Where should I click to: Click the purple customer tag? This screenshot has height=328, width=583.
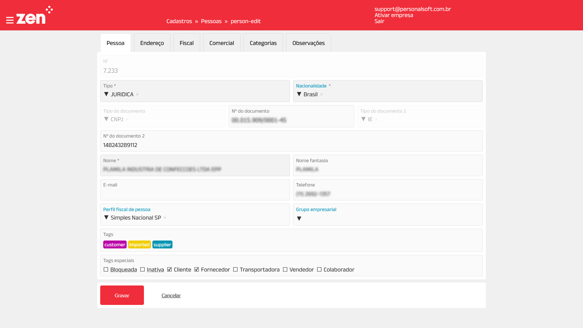coord(115,245)
